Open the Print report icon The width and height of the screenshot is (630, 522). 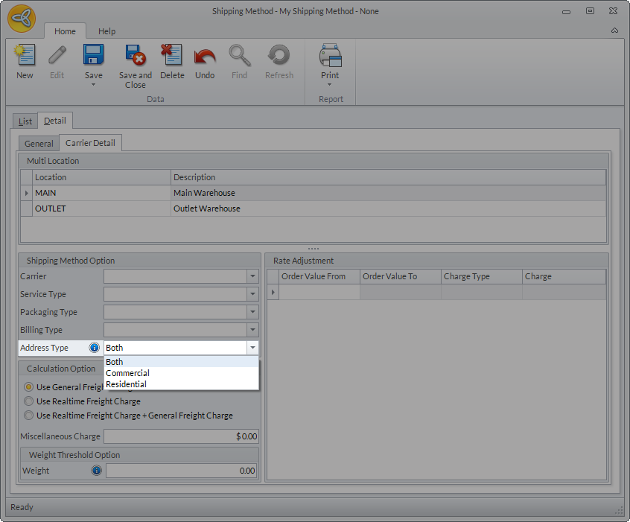330,57
